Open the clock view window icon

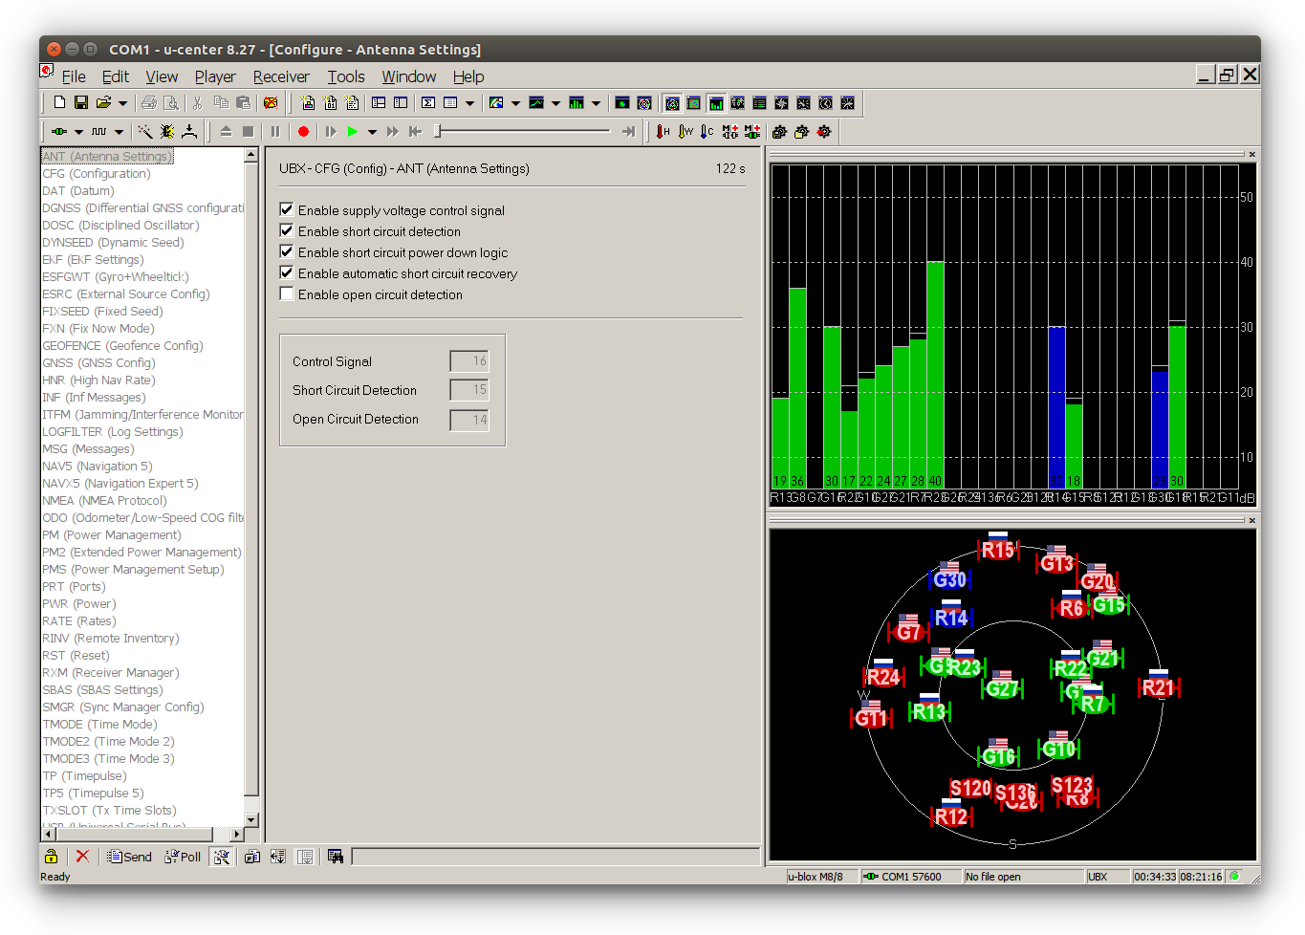pos(825,102)
